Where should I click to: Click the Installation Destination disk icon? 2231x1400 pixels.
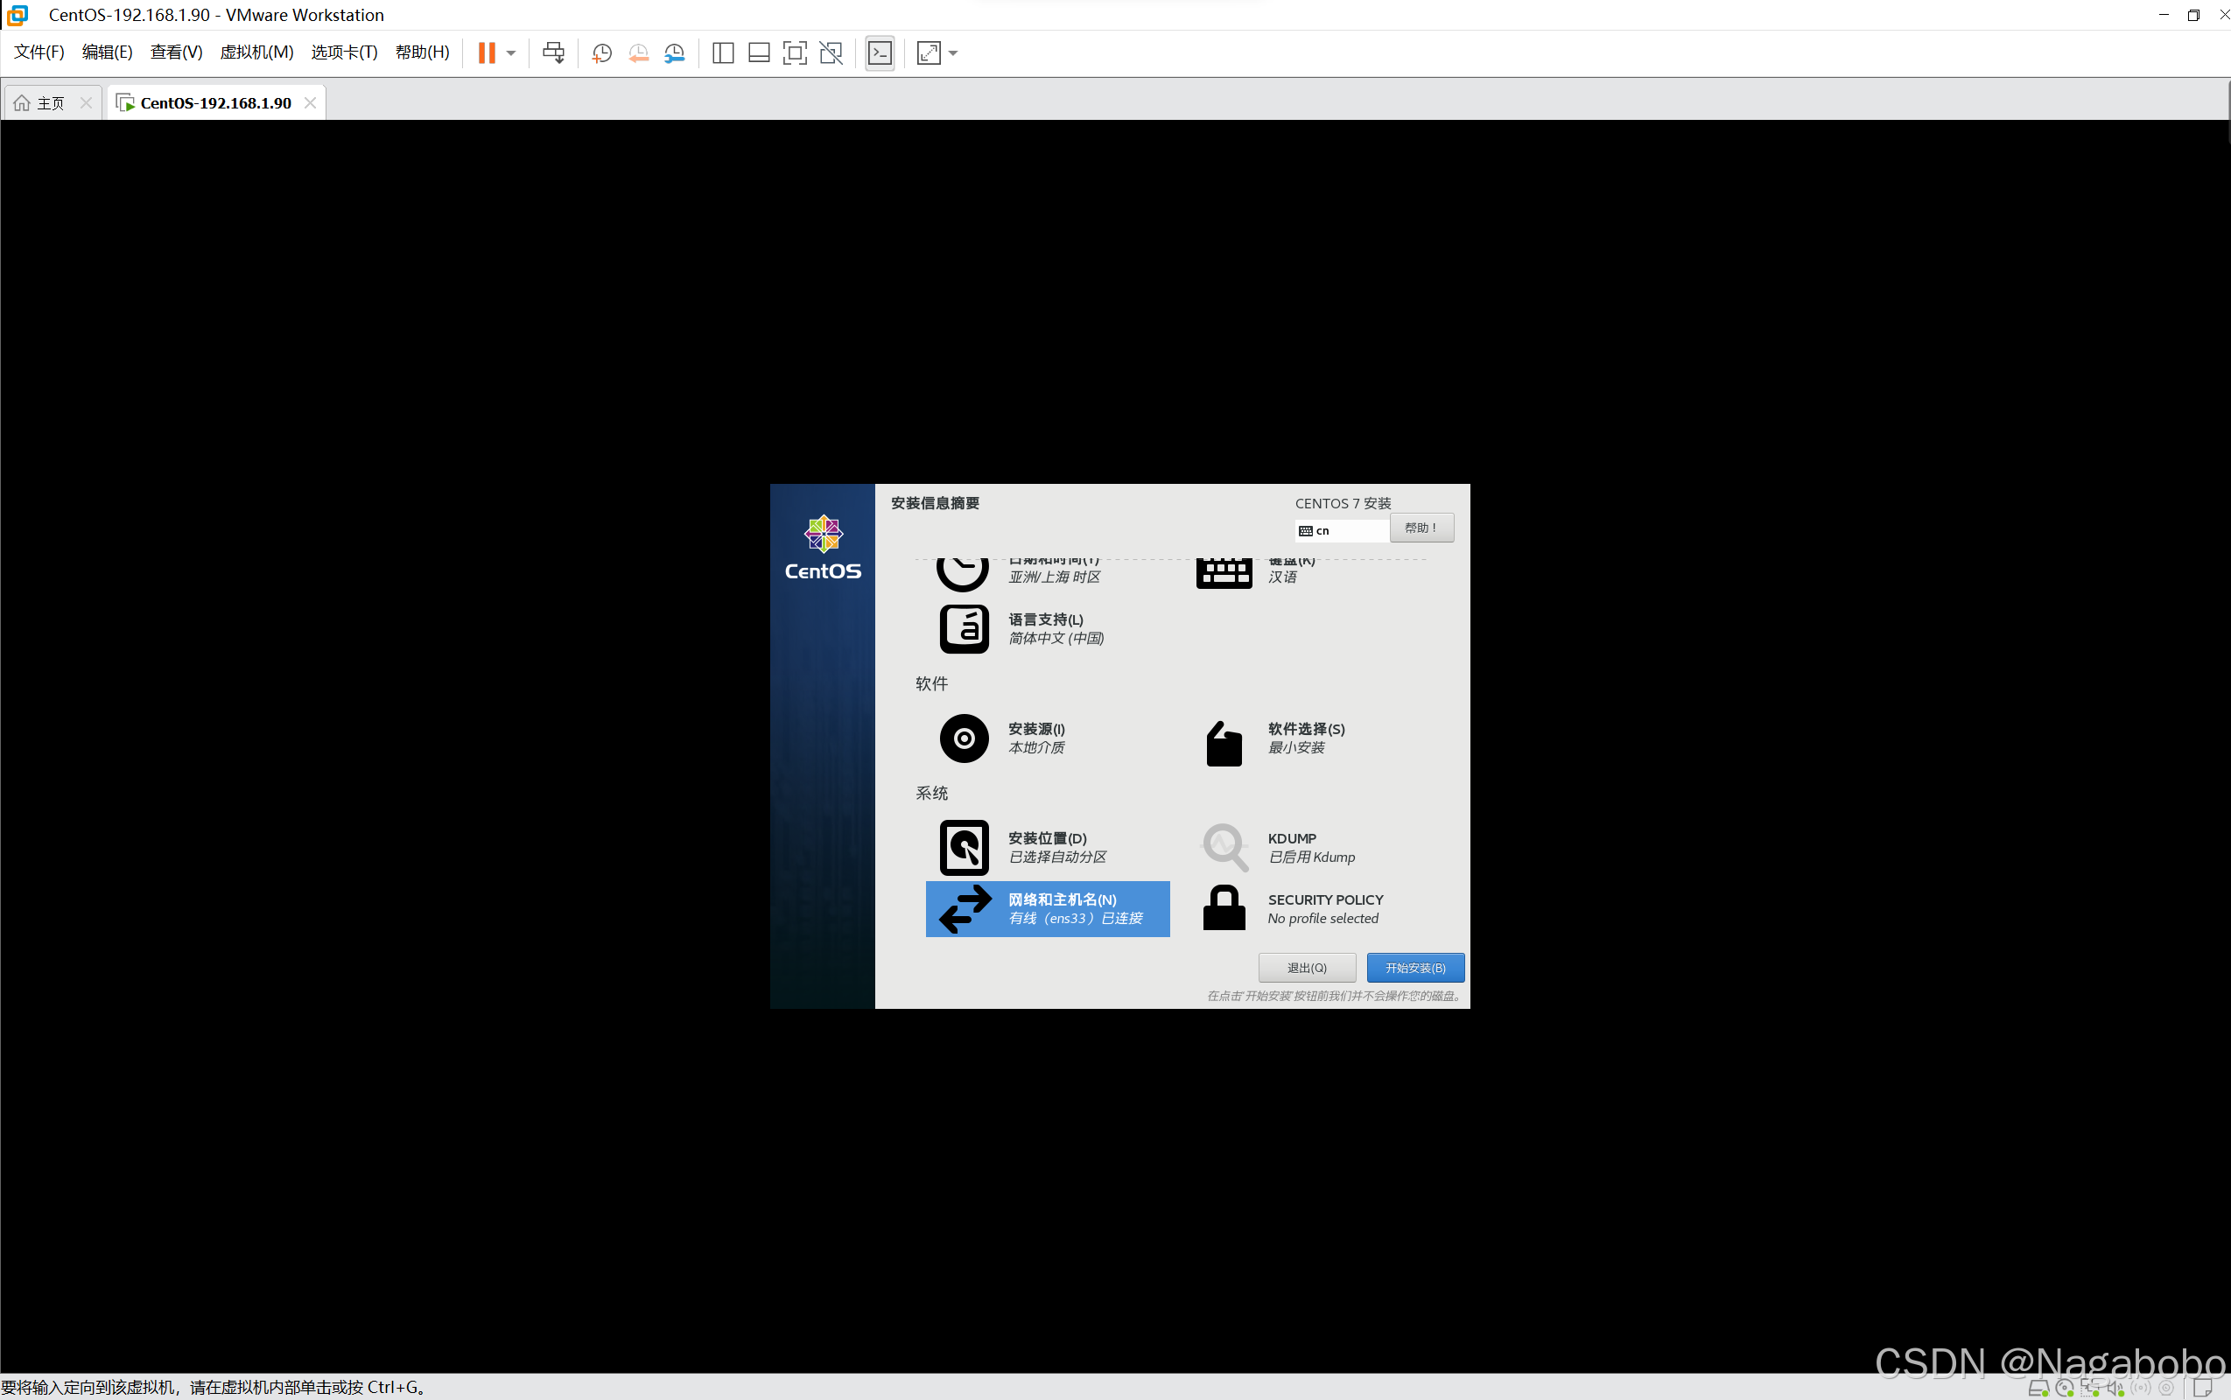[x=963, y=847]
